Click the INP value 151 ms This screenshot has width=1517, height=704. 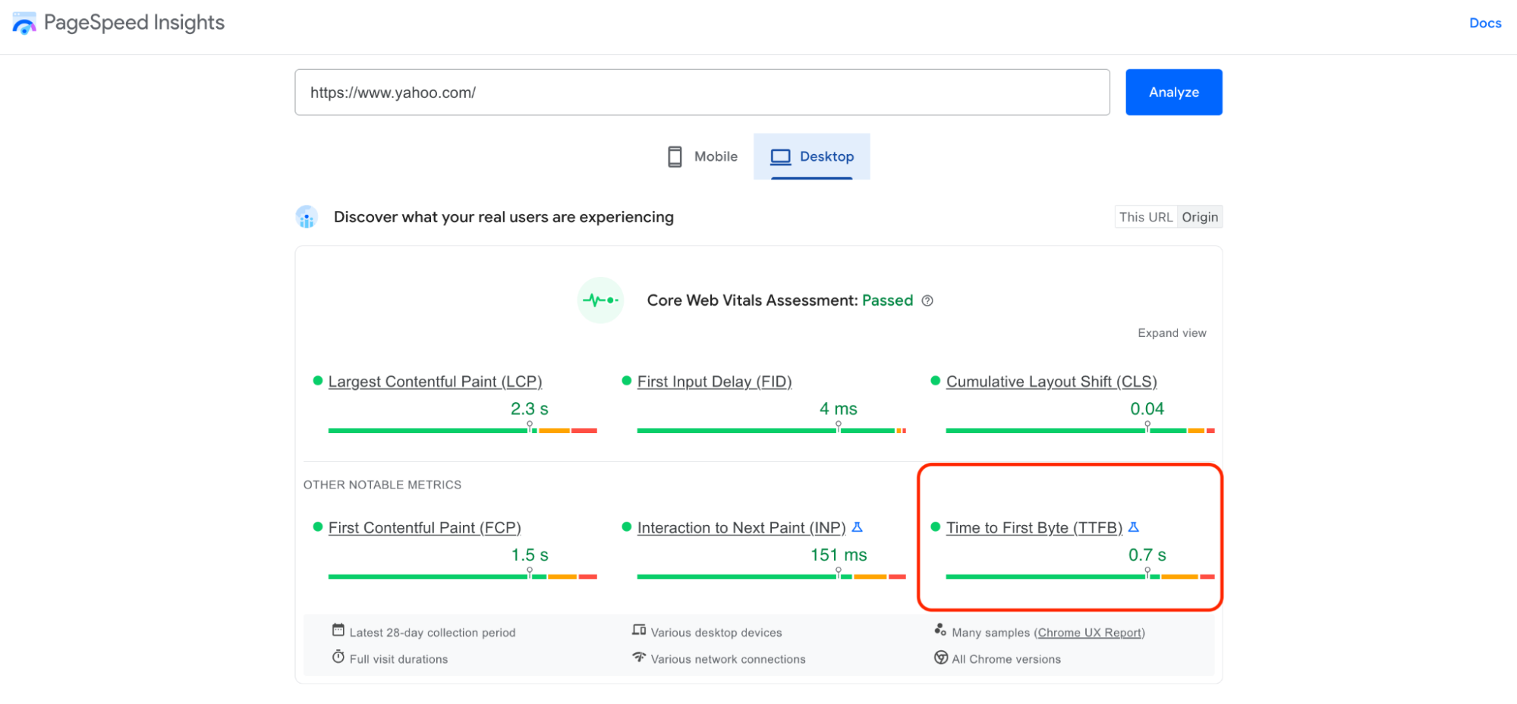[838, 555]
